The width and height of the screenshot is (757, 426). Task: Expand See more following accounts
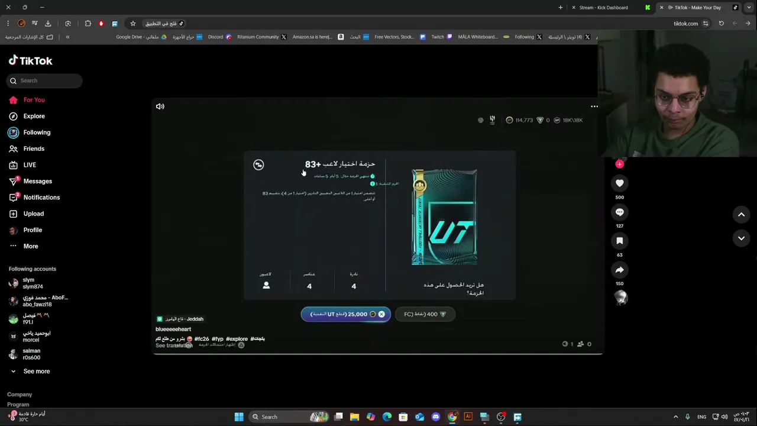click(30, 372)
